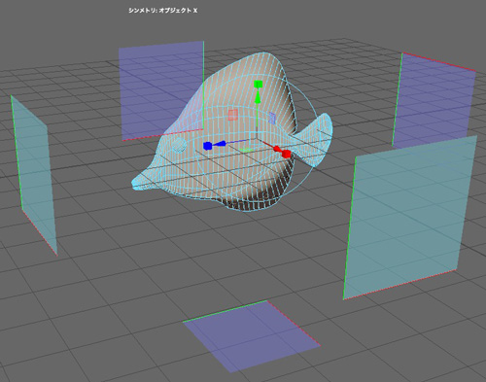Select the fish eye sphere
486x382 pixels.
point(178,146)
